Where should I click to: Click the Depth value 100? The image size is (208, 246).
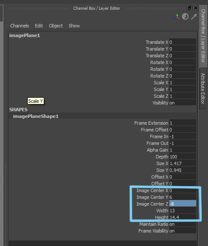coord(183,157)
